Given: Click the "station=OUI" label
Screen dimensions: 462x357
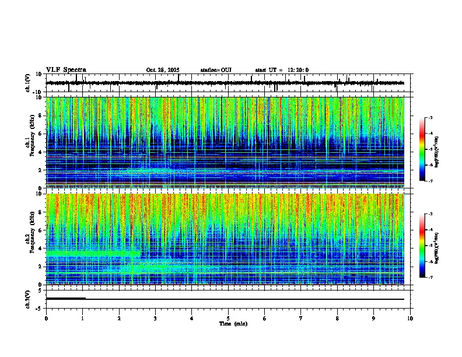Looking at the screenshot, I should tap(216, 70).
